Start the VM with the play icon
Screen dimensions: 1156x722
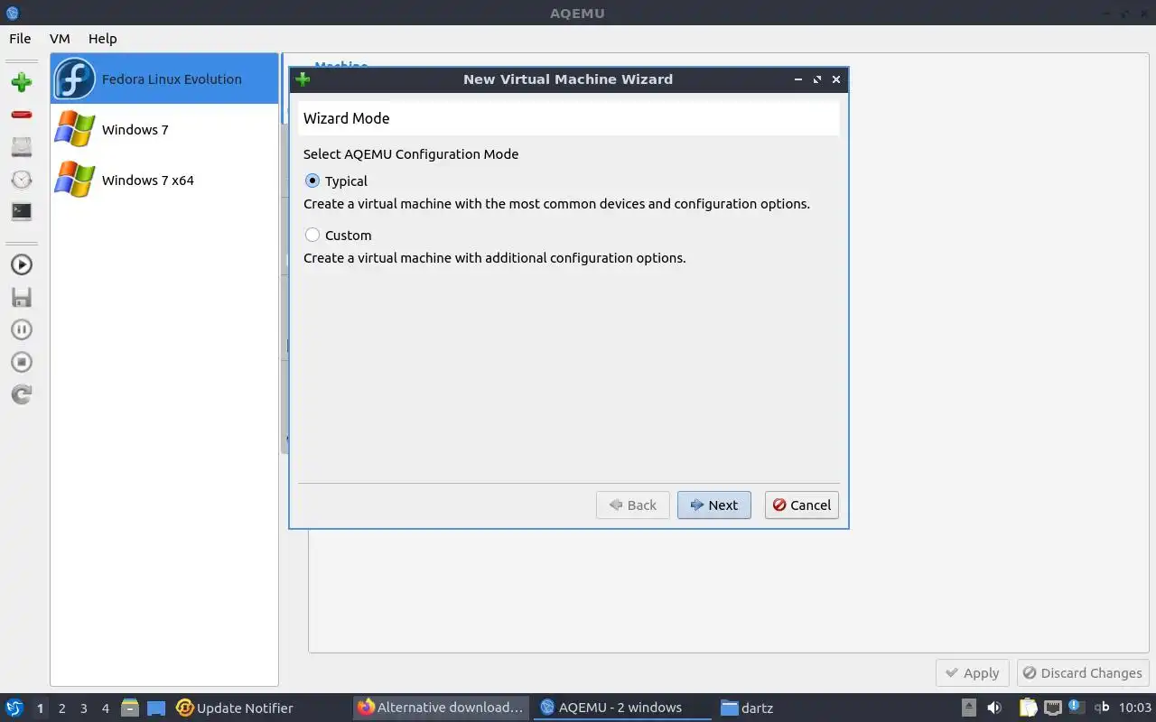click(x=22, y=264)
